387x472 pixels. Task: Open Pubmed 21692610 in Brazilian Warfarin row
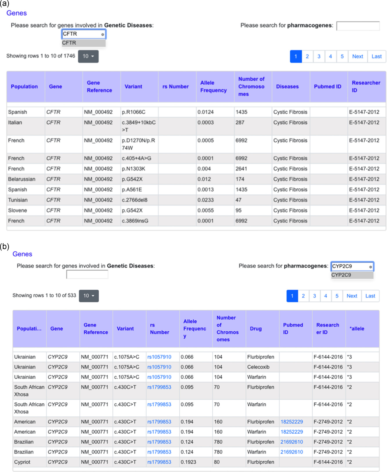291,452
